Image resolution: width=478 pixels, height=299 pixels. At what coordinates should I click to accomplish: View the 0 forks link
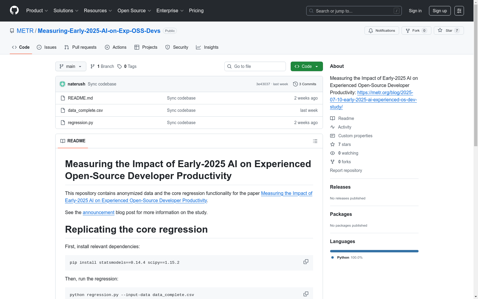pyautogui.click(x=341, y=162)
